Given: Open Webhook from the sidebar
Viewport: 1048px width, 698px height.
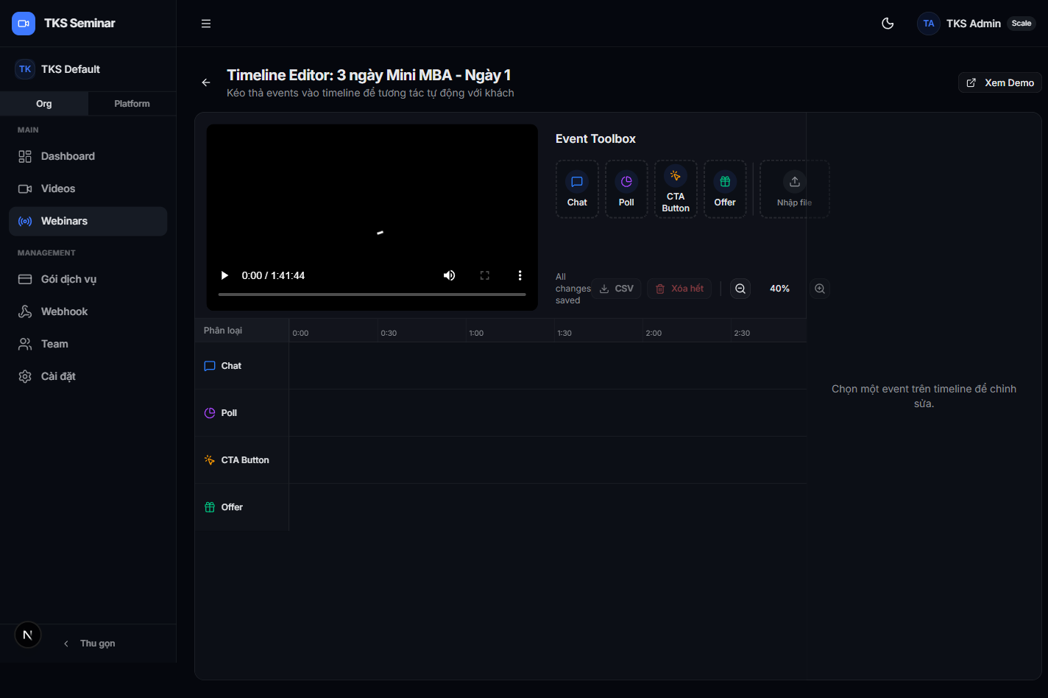Looking at the screenshot, I should coord(88,311).
